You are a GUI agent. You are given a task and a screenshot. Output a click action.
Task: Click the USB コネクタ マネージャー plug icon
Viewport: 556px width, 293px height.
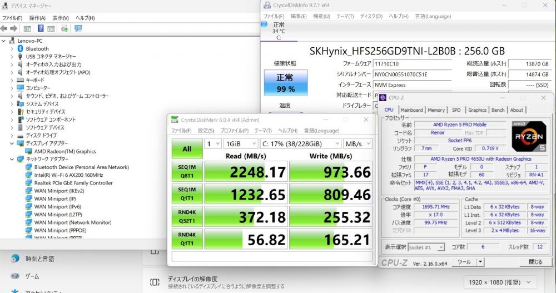coord(20,56)
